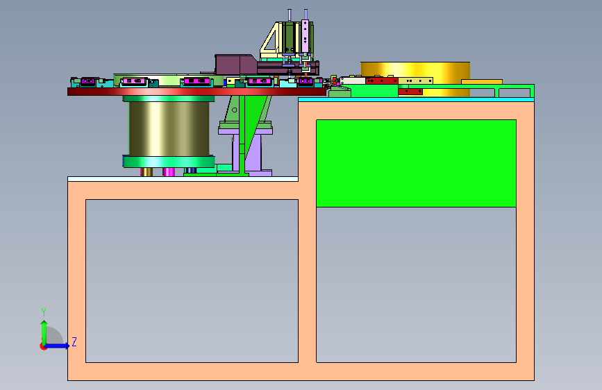Viewport: 602px width, 390px height.
Task: Select the green flange under the olive drum
Action: tap(169, 162)
